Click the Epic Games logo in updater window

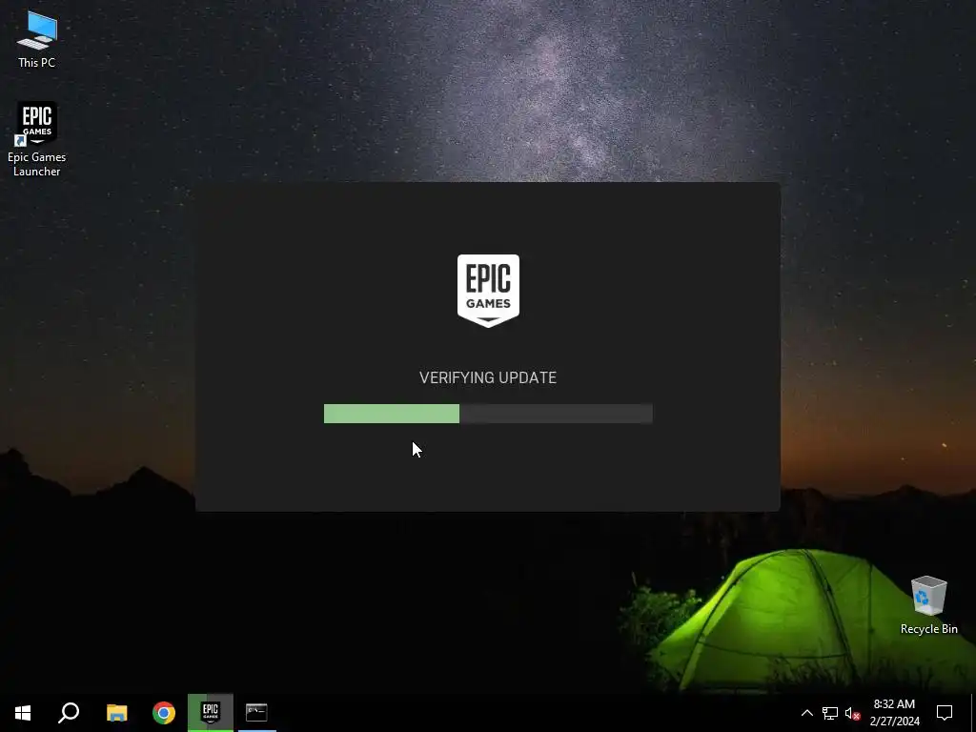[x=488, y=290]
